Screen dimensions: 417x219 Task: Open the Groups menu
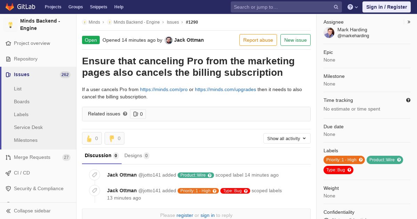point(75,7)
